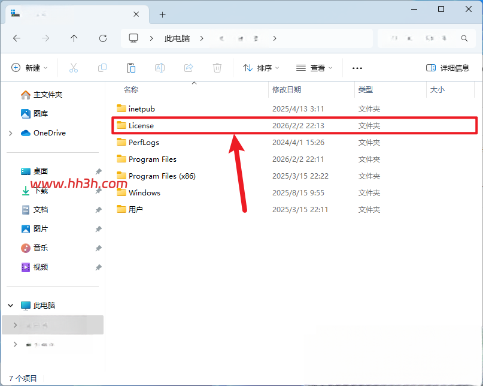Image resolution: width=483 pixels, height=386 pixels.
Task: Sort by 大小 column header
Action: [437, 89]
